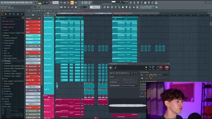Toggle the browser view icon

coord(119,7)
